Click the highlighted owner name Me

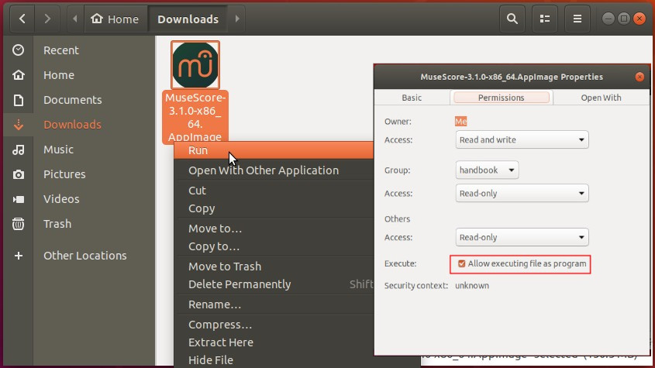tap(460, 122)
